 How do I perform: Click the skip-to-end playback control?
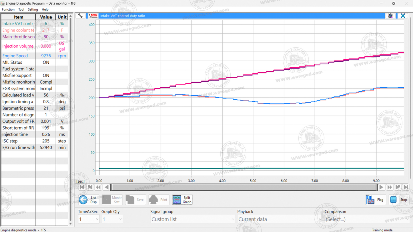[406, 187]
